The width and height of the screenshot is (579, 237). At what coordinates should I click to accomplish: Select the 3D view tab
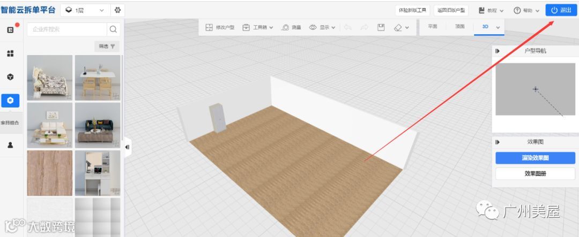point(485,27)
